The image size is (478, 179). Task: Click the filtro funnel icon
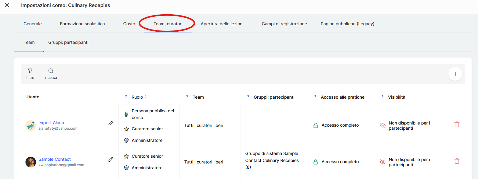point(30,71)
